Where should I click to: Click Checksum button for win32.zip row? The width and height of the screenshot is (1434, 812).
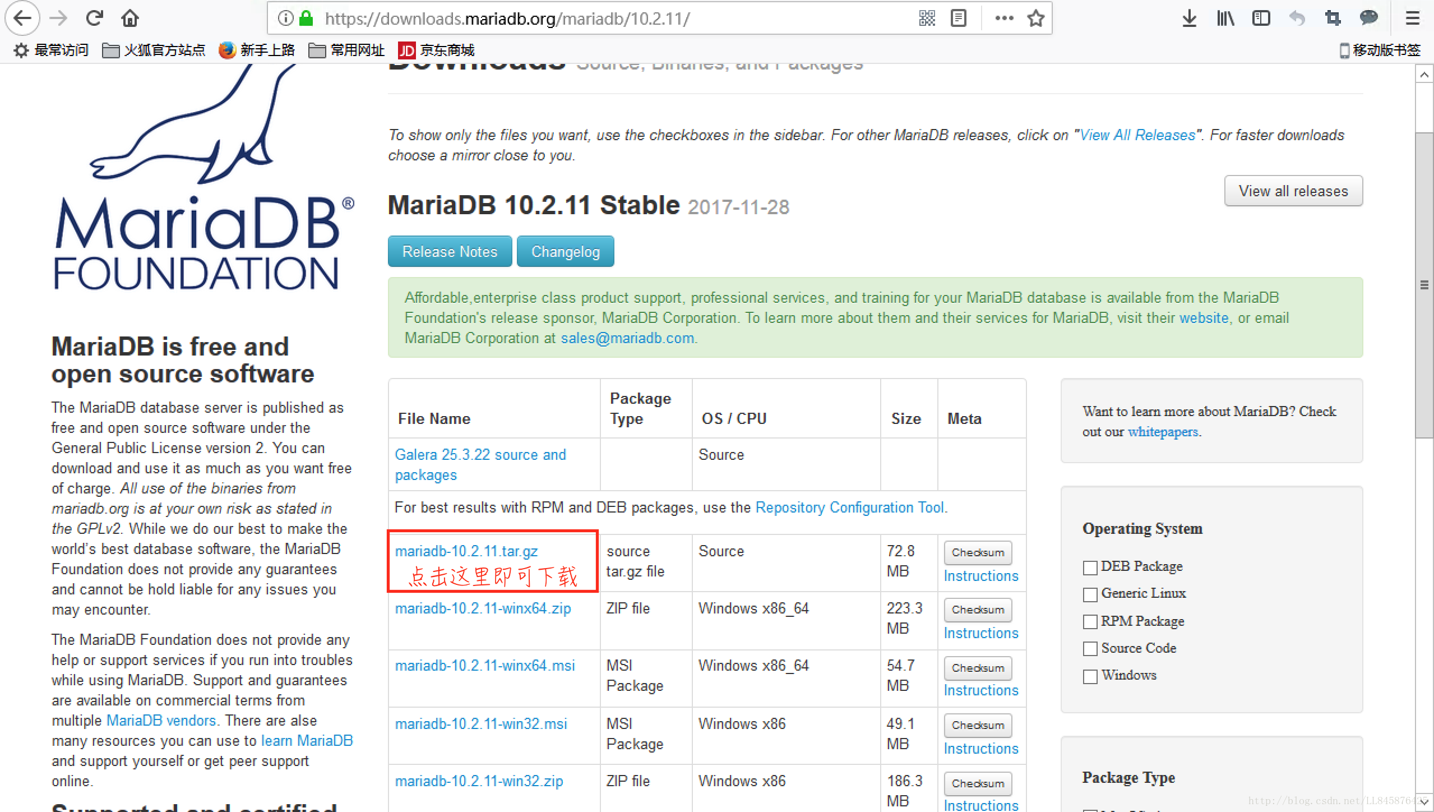pyautogui.click(x=978, y=783)
